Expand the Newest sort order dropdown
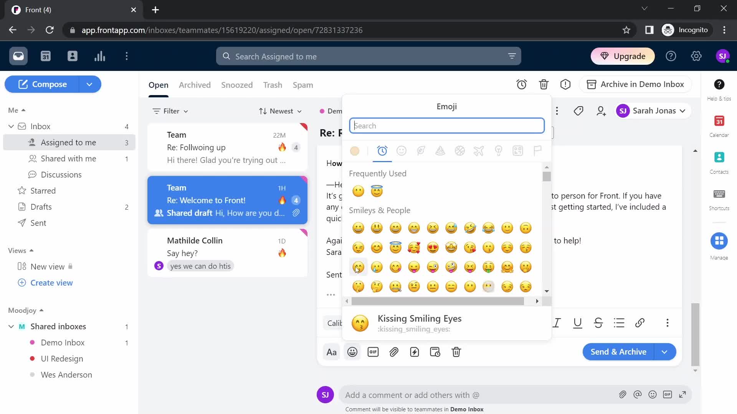The image size is (737, 414). pos(280,111)
